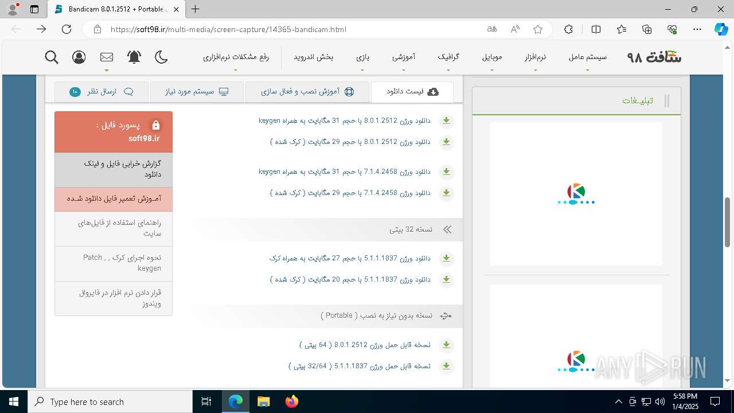Click the first advertisement banner
This screenshot has width=734, height=413.
(x=576, y=194)
